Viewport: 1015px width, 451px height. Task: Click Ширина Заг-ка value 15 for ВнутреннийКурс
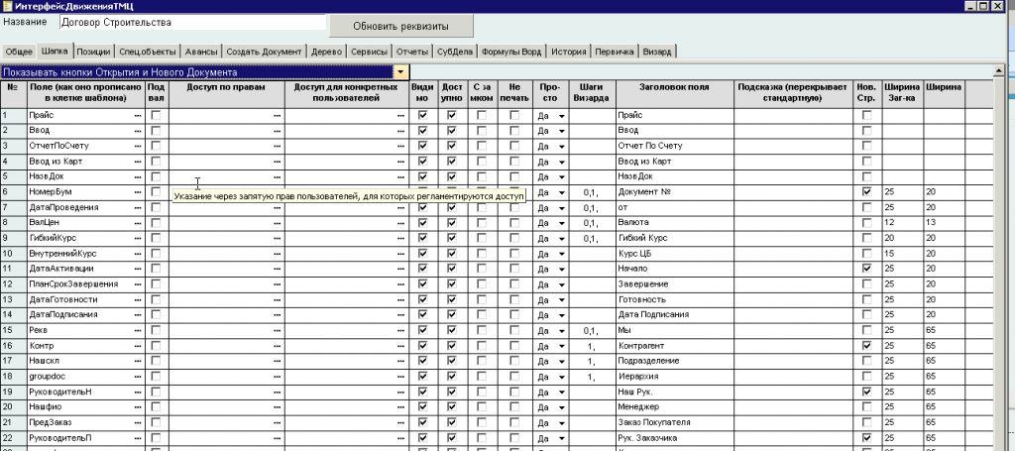pyautogui.click(x=902, y=254)
